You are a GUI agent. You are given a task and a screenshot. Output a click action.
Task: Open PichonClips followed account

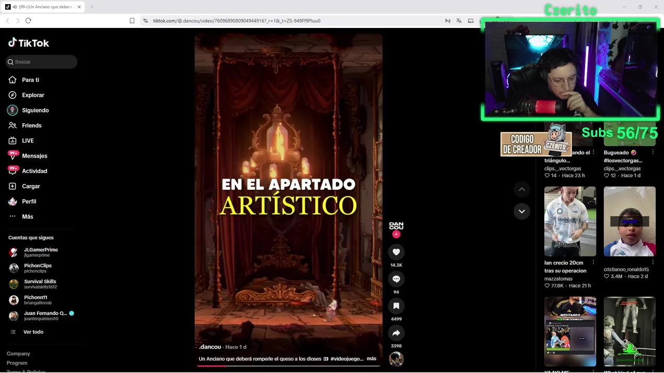(37, 268)
